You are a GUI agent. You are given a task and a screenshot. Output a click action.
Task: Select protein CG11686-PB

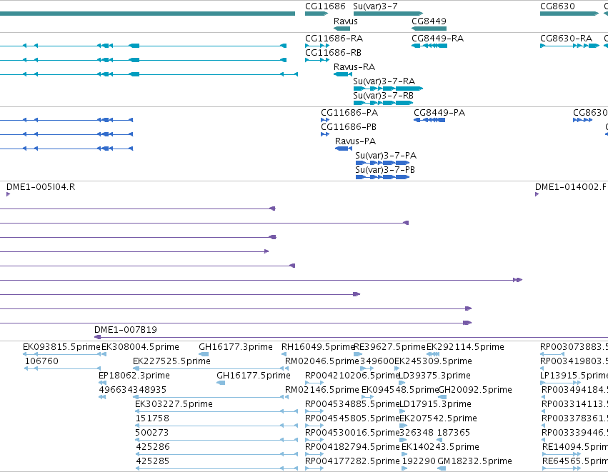348,127
